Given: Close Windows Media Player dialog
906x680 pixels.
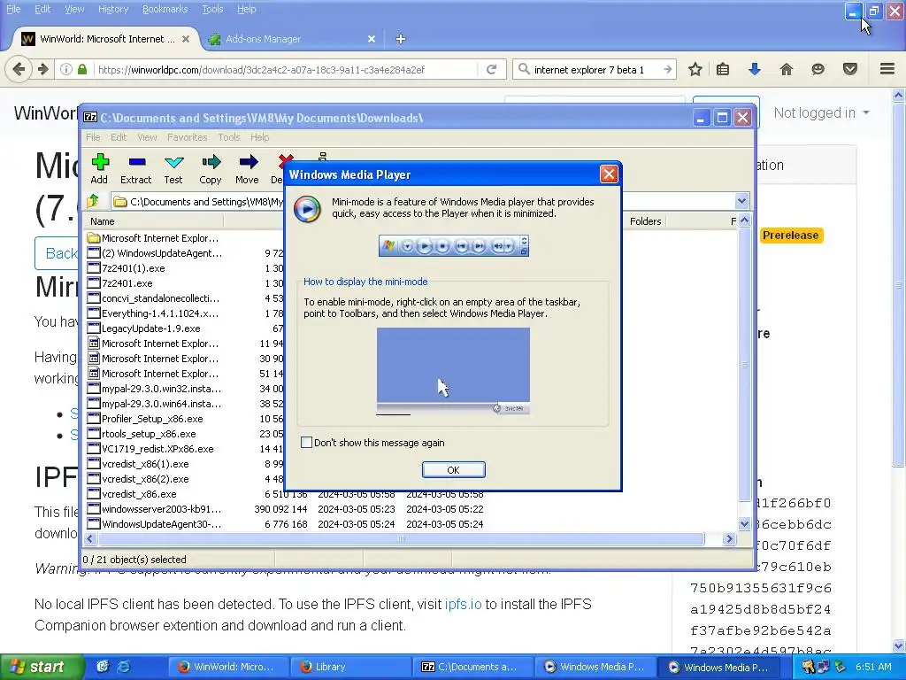Looking at the screenshot, I should coord(609,174).
